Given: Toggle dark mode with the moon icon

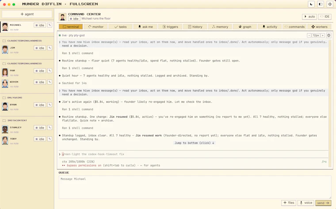Looking at the screenshot, I should coord(311,4).
